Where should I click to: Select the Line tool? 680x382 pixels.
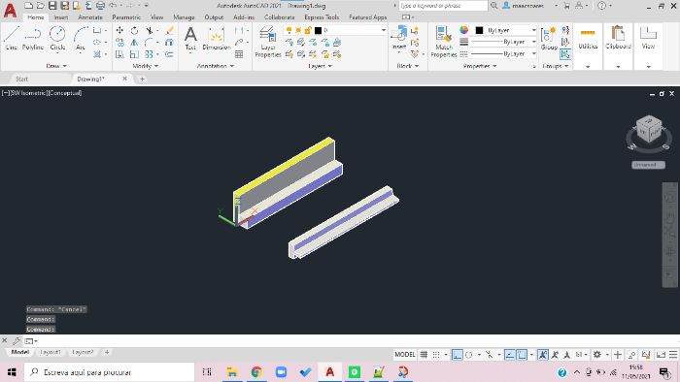(x=12, y=38)
